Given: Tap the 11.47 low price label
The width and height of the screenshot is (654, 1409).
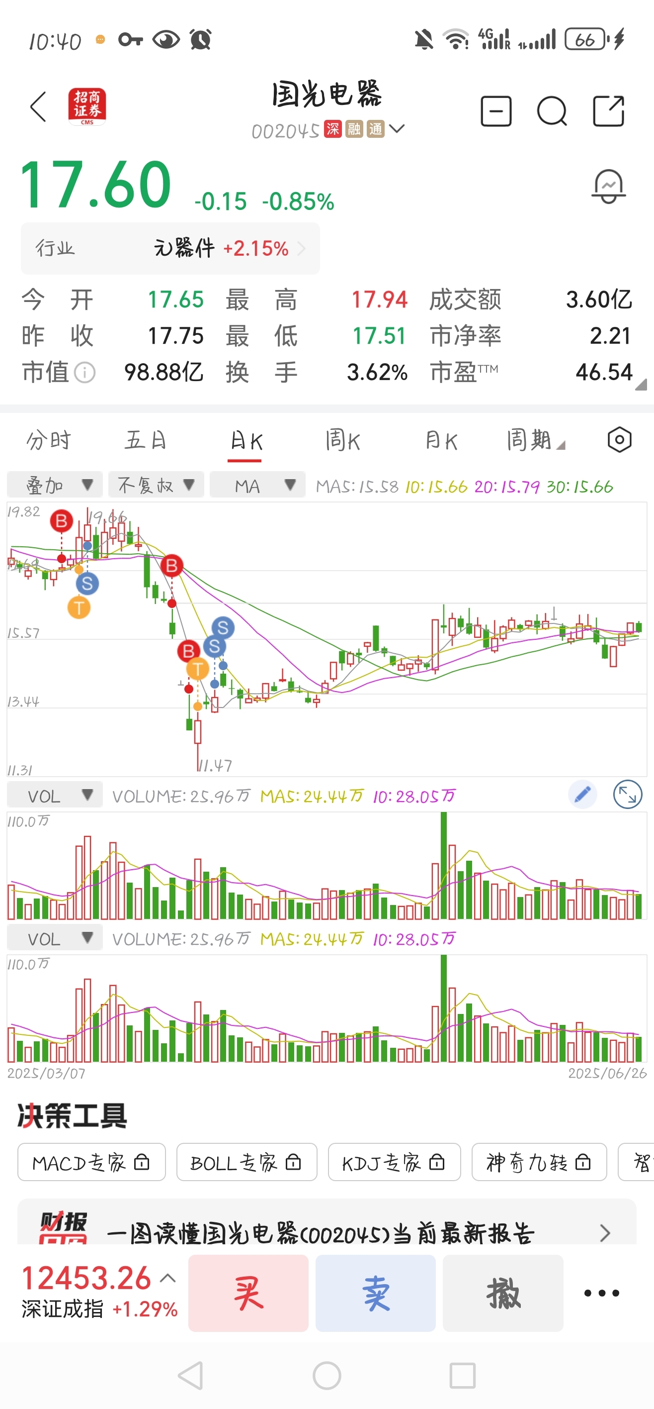Looking at the screenshot, I should pyautogui.click(x=215, y=766).
